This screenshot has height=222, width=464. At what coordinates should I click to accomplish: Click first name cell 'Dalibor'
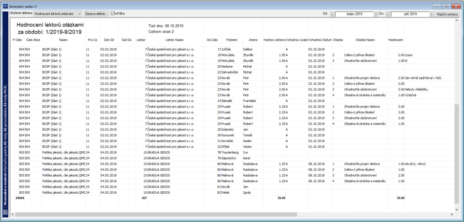click(x=248, y=49)
